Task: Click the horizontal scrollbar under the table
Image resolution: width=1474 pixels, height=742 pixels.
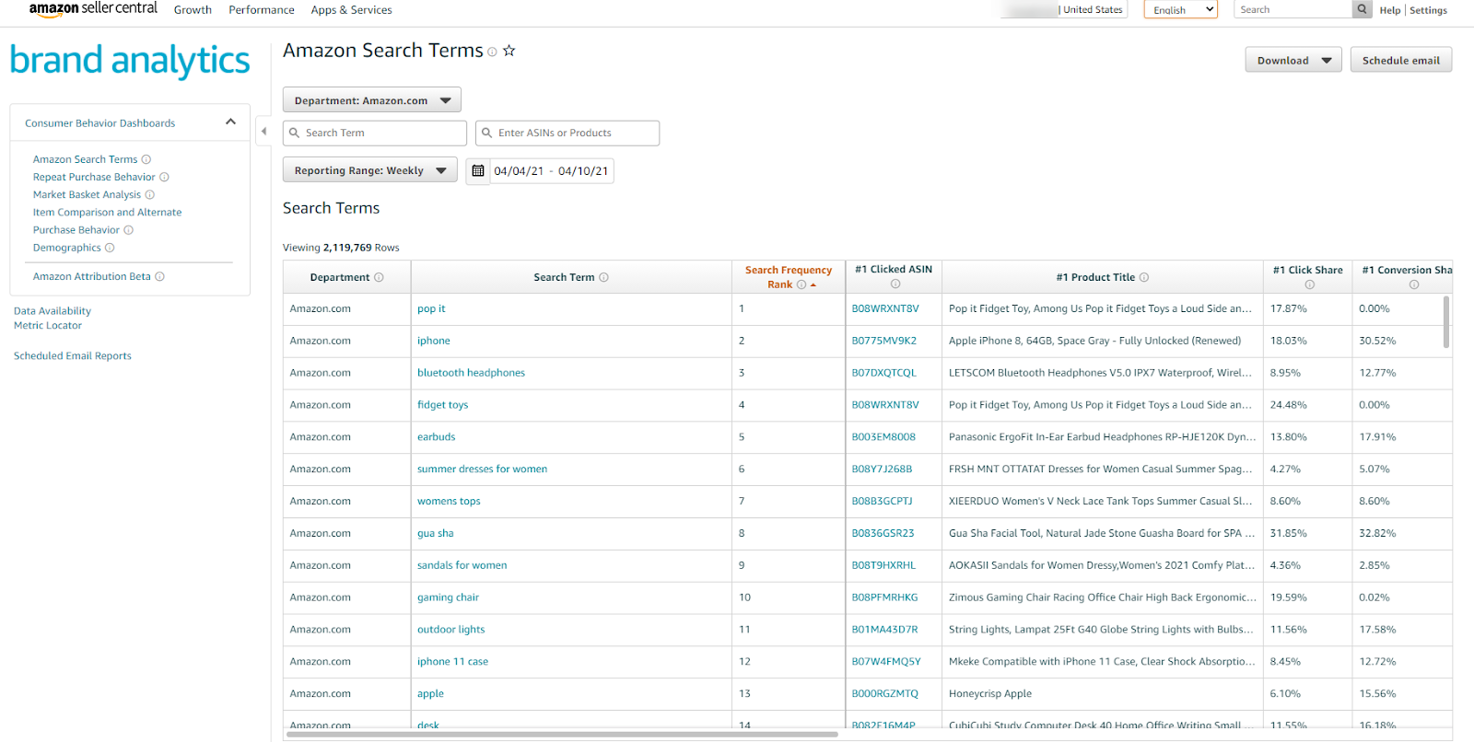Action: pos(562,735)
